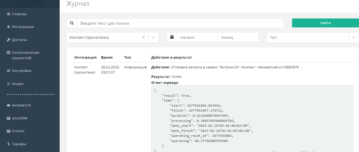This screenshot has height=152, width=359.
Task: Click the Конец end date field
Action: (x=238, y=37)
